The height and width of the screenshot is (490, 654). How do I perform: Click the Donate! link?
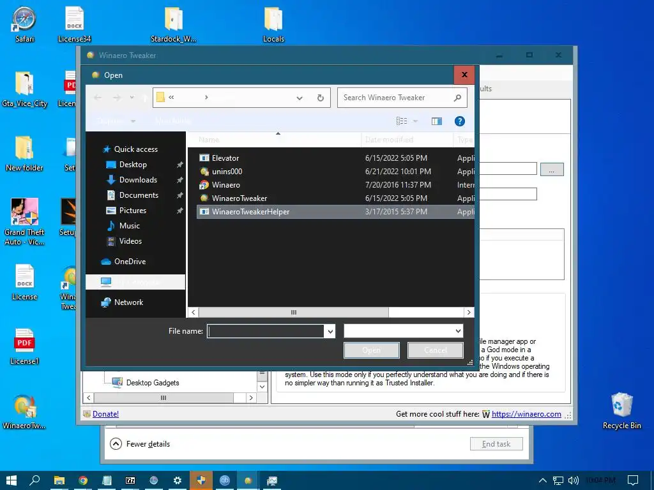coord(105,413)
